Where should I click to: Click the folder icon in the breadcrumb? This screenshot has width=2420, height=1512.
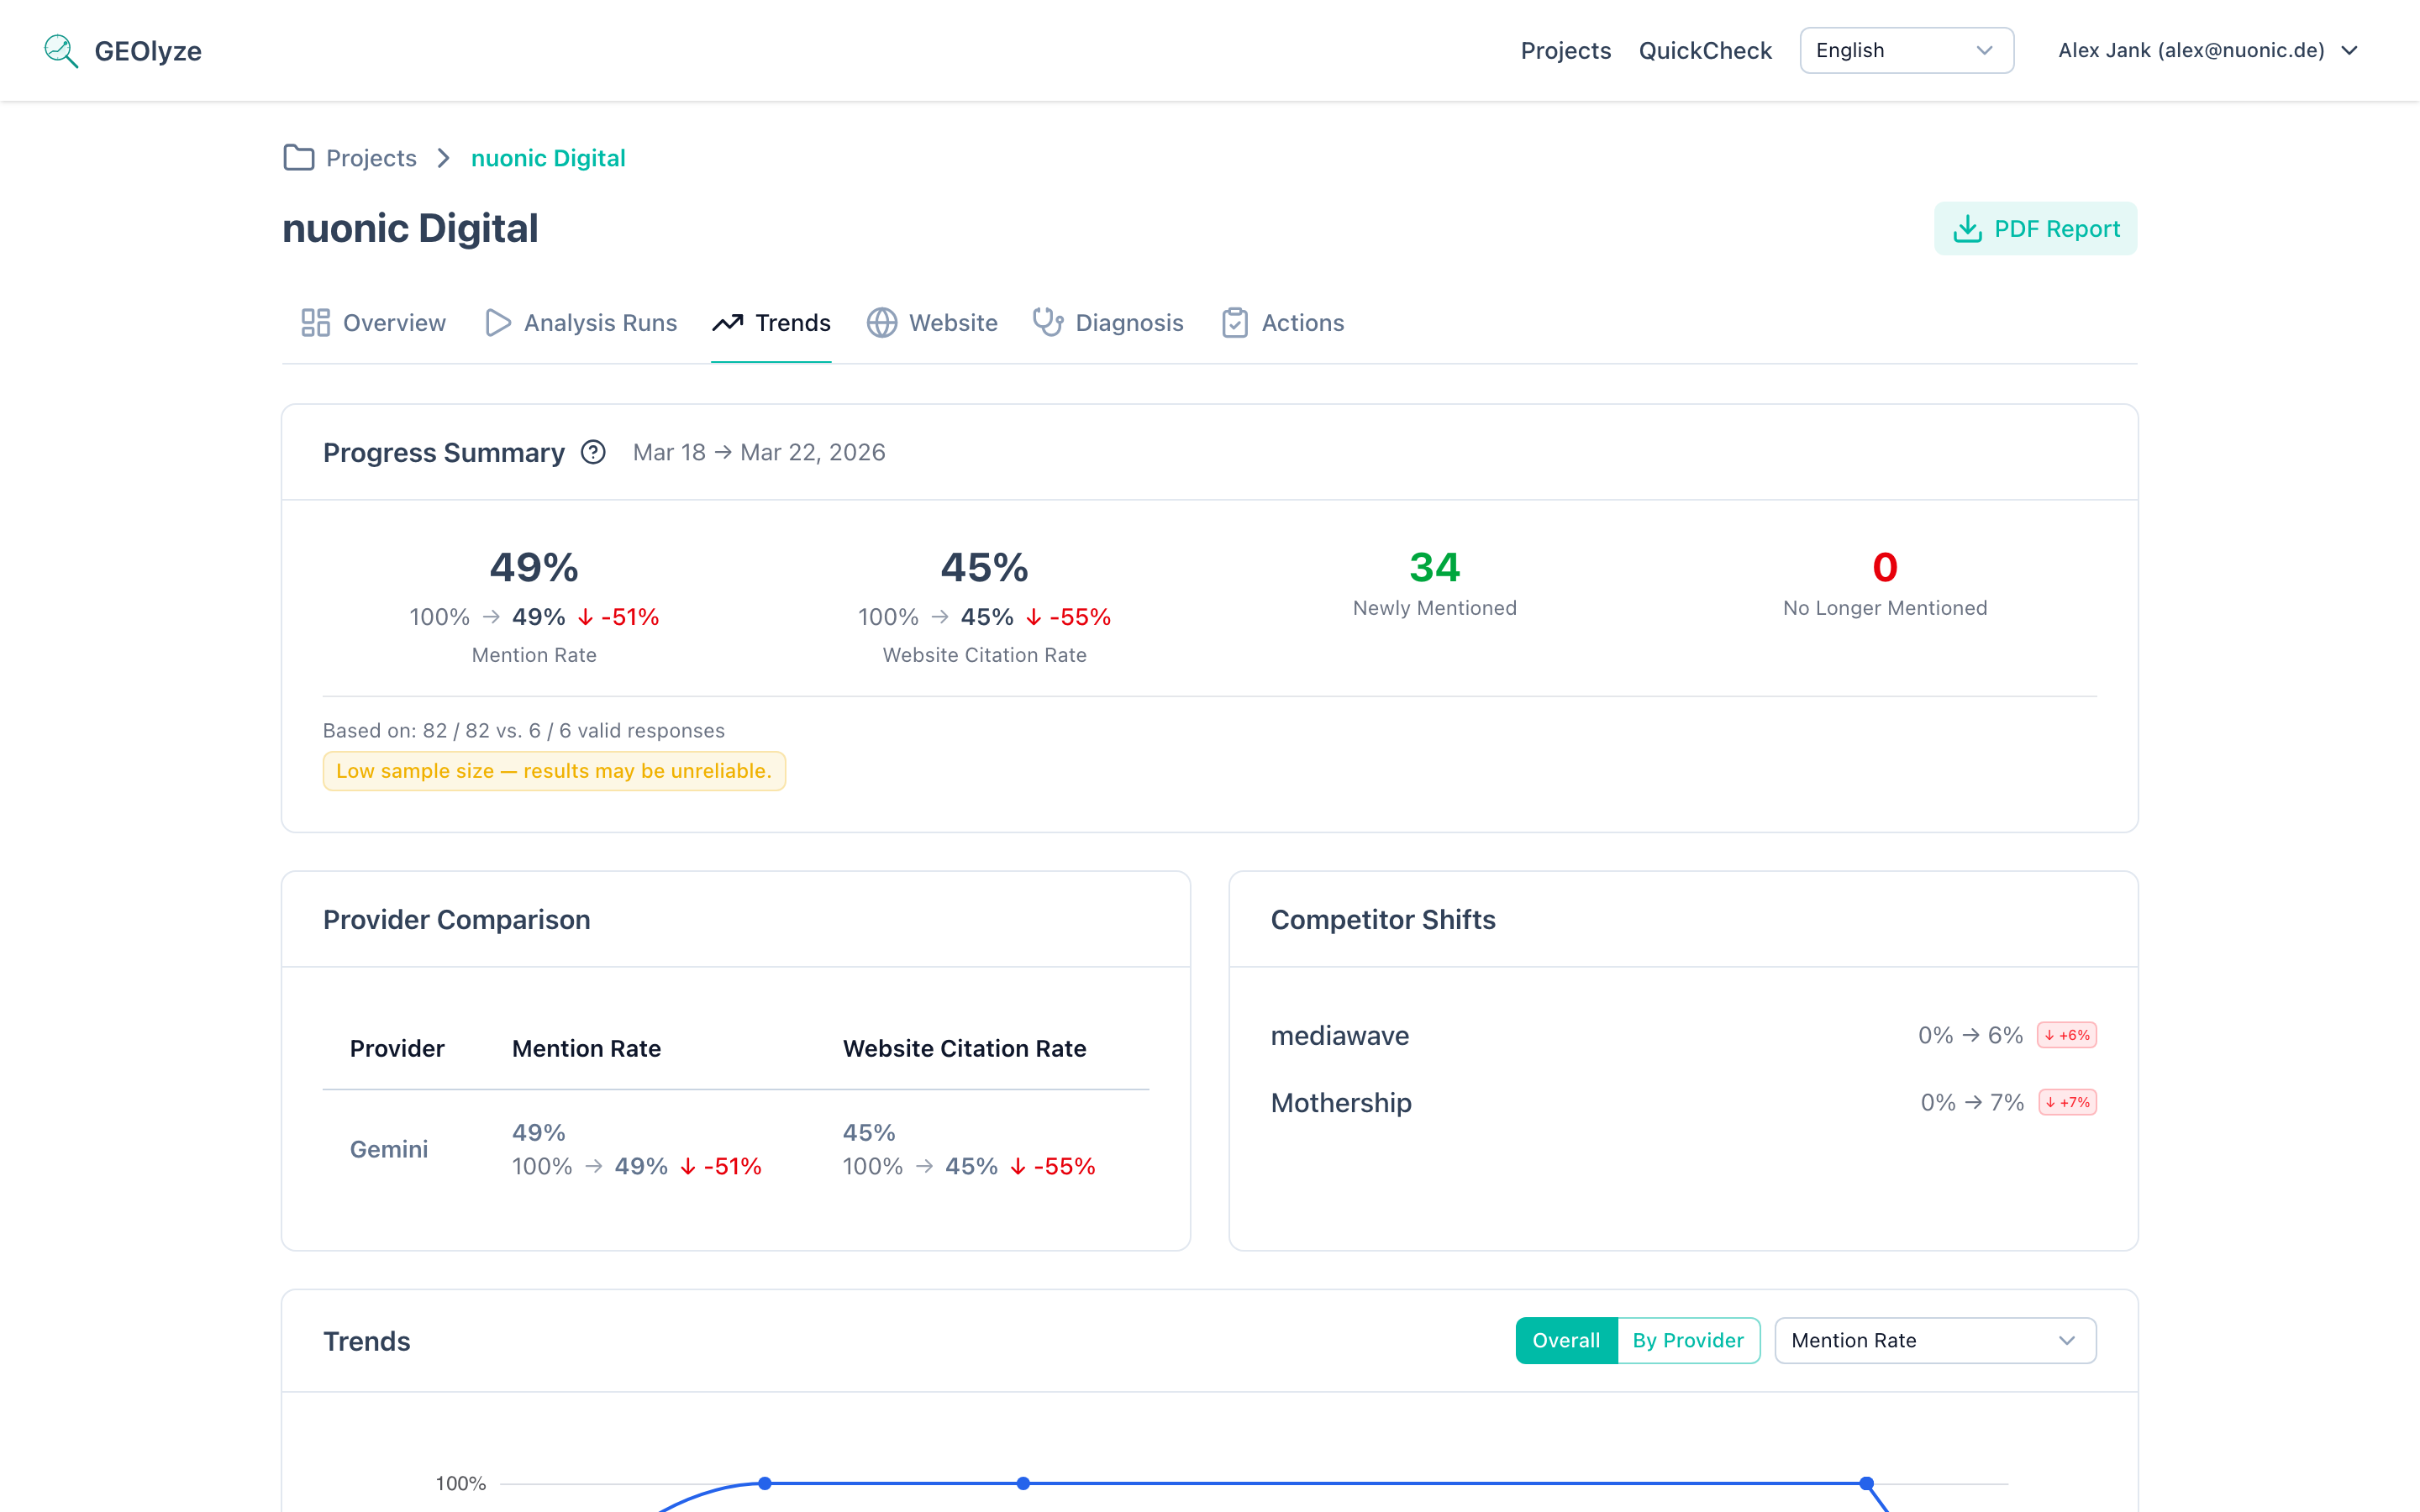(298, 157)
